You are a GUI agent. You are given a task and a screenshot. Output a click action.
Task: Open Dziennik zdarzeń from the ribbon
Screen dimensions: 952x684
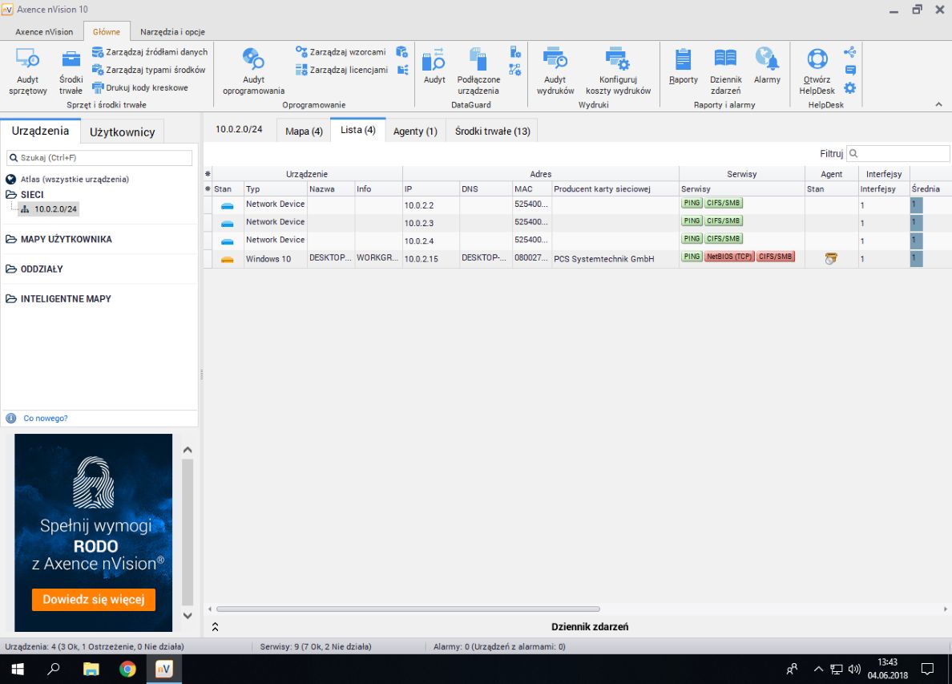coord(724,71)
